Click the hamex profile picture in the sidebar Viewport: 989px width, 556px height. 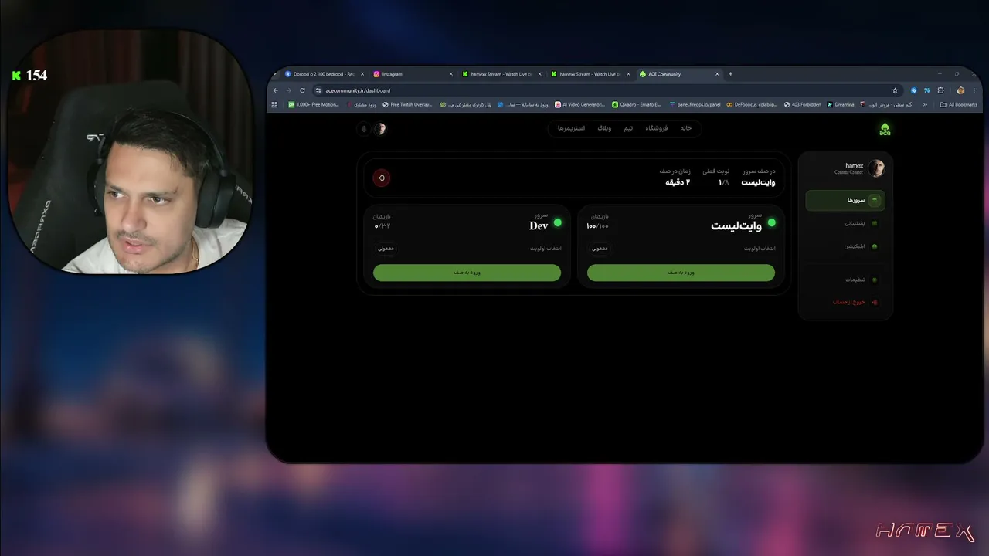pos(876,168)
